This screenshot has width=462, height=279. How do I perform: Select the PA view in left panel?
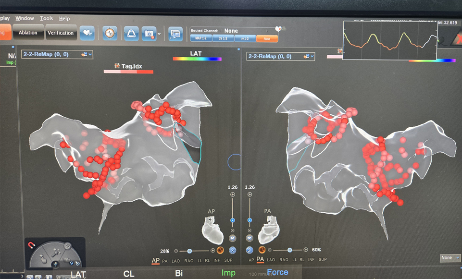click(165, 260)
